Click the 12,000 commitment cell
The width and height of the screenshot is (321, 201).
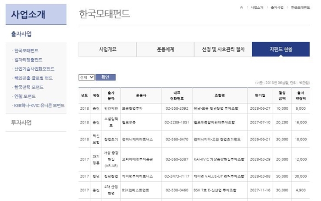(x=301, y=159)
